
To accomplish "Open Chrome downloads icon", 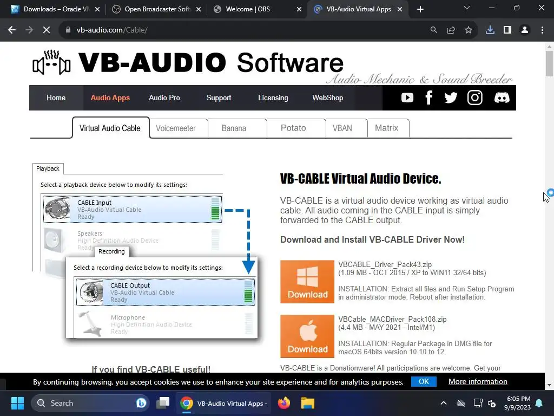I will click(x=490, y=30).
